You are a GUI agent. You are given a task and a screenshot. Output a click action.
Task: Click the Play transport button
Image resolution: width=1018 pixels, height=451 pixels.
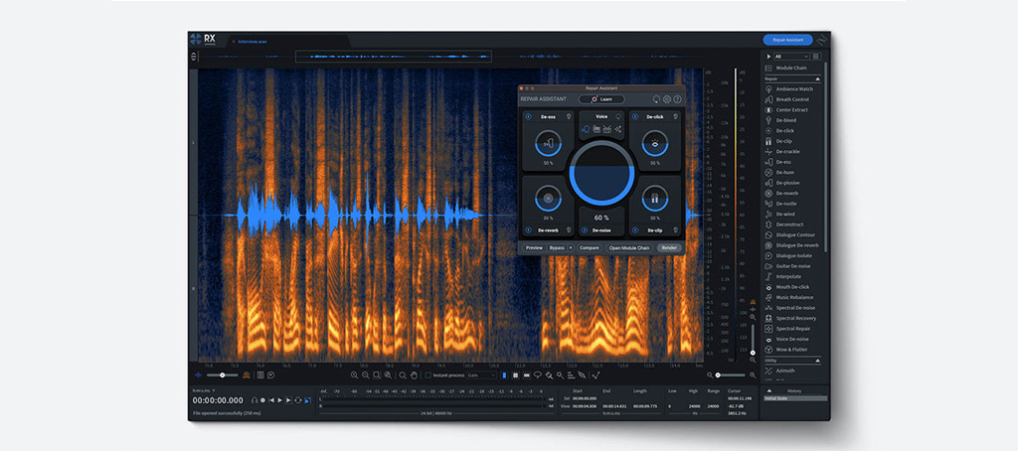click(x=279, y=400)
